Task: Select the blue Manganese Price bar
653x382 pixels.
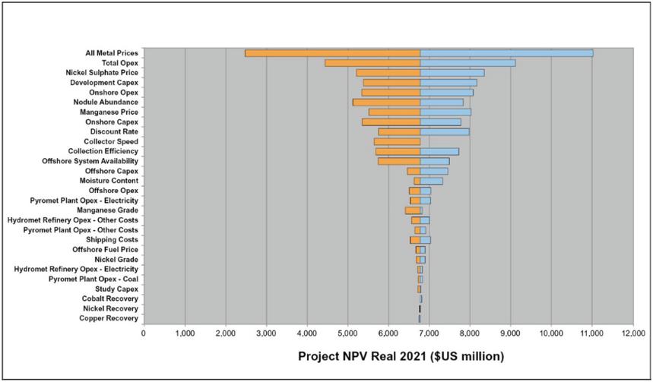Action: coord(445,112)
